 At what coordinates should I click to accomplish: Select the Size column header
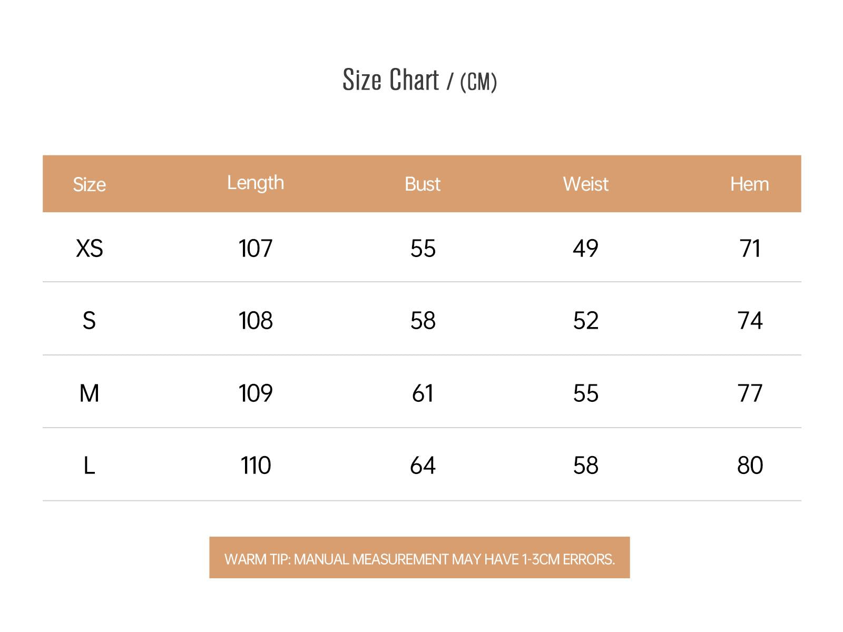pyautogui.click(x=90, y=184)
